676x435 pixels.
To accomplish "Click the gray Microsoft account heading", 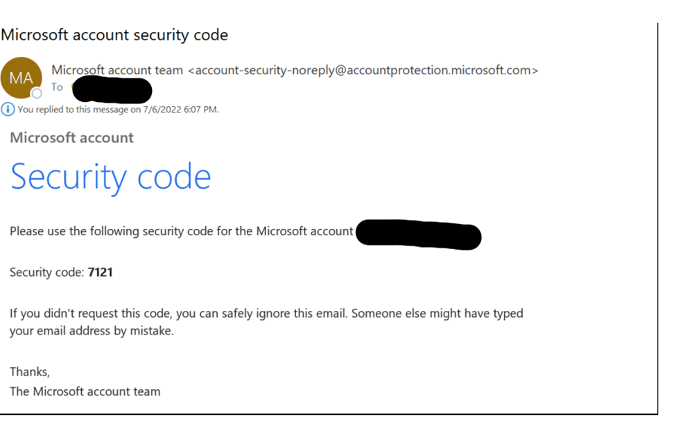I will (x=71, y=137).
